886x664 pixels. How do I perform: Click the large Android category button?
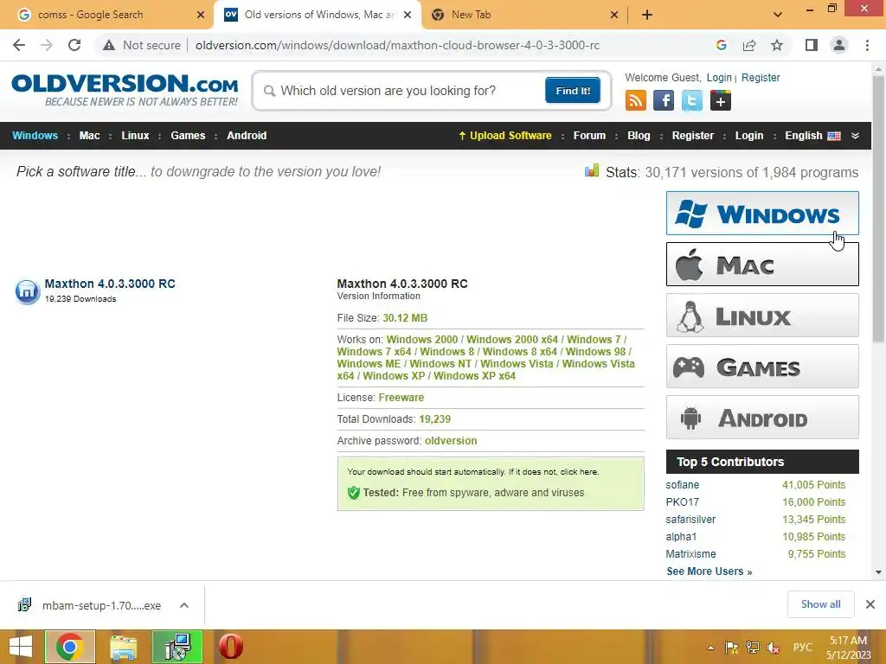pyautogui.click(x=762, y=418)
